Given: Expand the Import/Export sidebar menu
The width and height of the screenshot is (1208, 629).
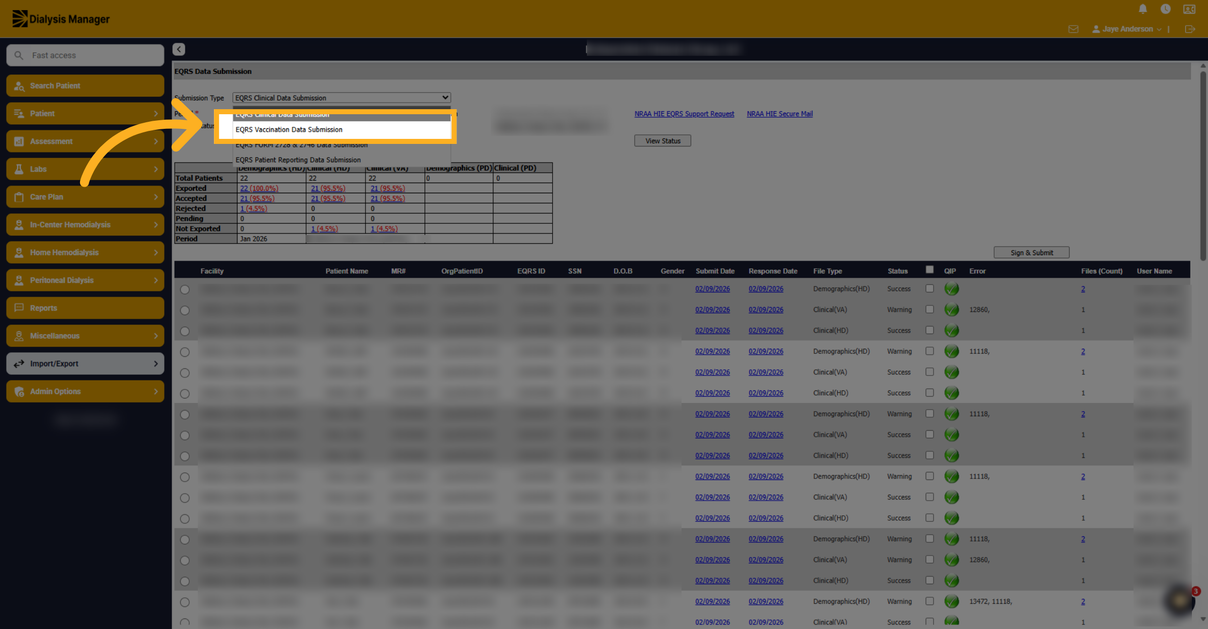Looking at the screenshot, I should pos(85,364).
